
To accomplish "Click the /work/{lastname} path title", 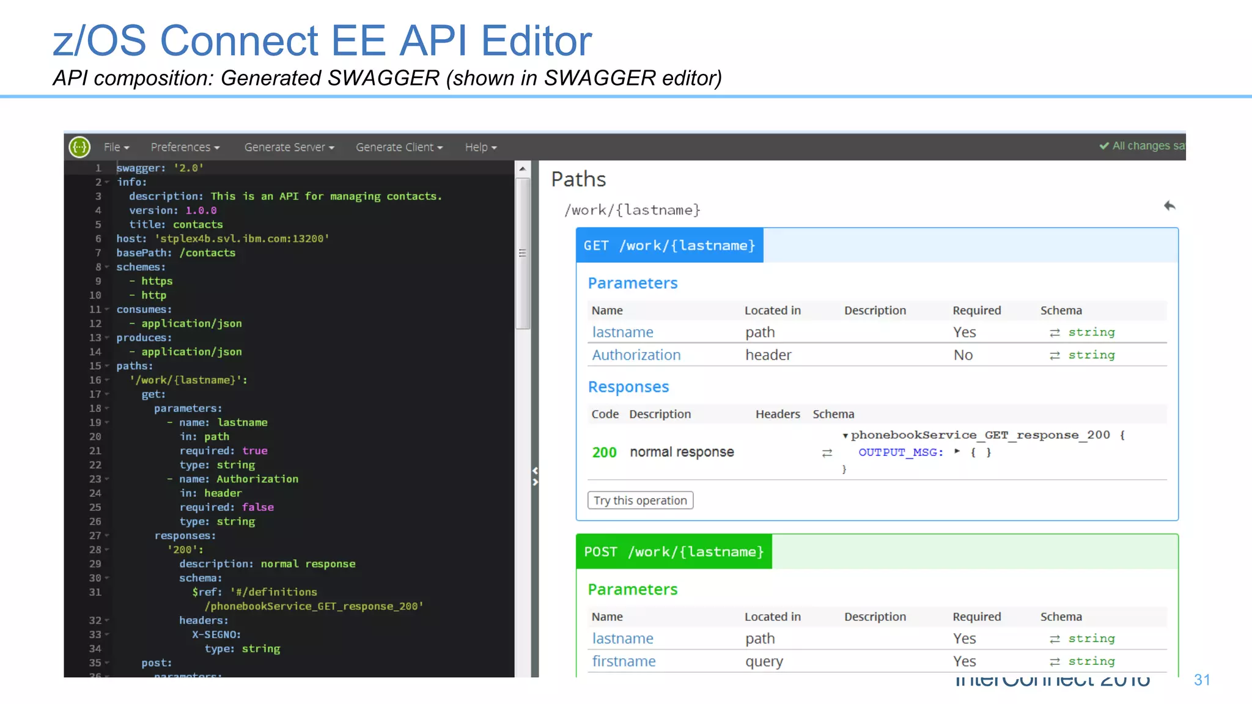I will [632, 210].
